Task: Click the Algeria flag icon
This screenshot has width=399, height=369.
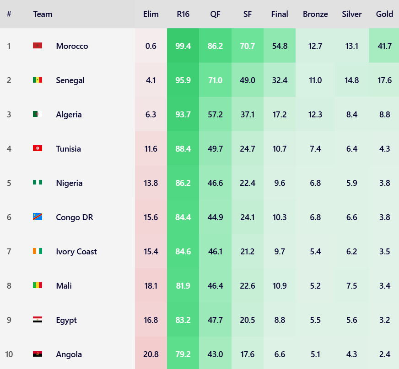Action: click(38, 114)
